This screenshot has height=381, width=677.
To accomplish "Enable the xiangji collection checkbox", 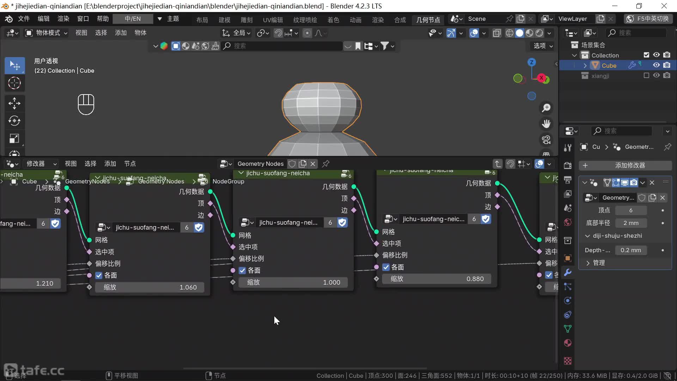I will pos(646,75).
